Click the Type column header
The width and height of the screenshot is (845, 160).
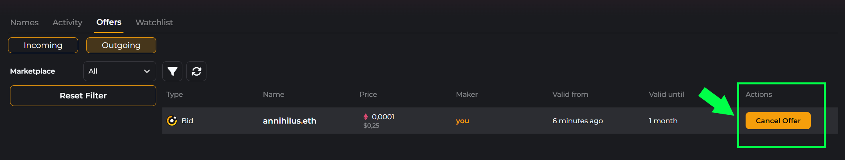pyautogui.click(x=175, y=94)
